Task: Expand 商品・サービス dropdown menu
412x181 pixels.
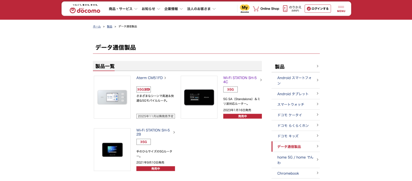Action: click(x=123, y=9)
